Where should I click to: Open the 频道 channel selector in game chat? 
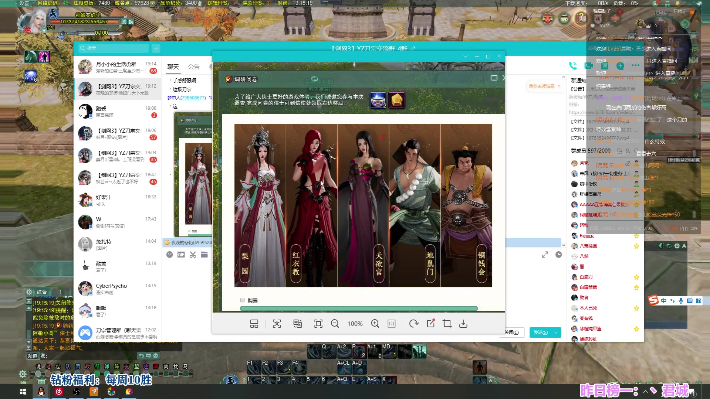33,356
